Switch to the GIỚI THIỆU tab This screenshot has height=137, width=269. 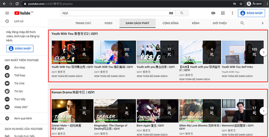tap(220, 23)
